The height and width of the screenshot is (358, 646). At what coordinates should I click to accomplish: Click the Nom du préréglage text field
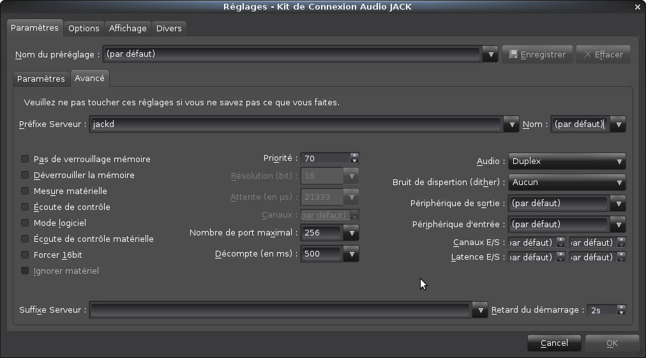point(292,54)
